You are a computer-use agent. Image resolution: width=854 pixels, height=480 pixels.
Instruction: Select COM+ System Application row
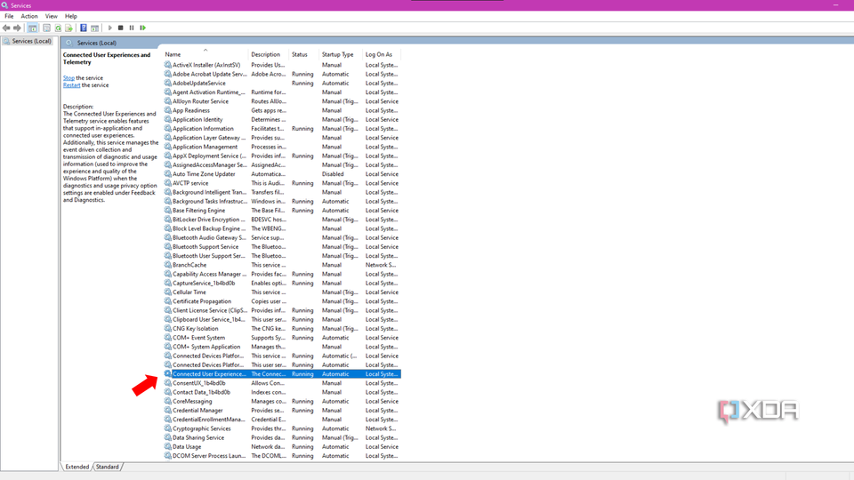(282, 347)
